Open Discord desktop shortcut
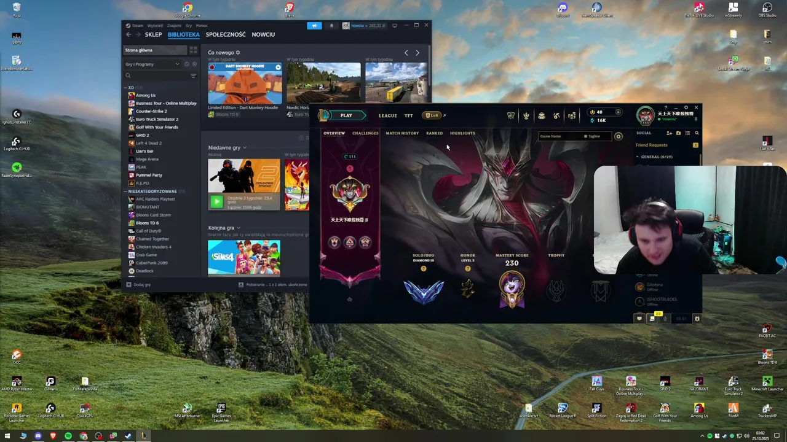This screenshot has height=442, width=787. coord(562,9)
